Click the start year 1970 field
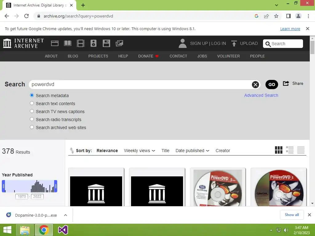Screen dimensions: 315x236 22,196
